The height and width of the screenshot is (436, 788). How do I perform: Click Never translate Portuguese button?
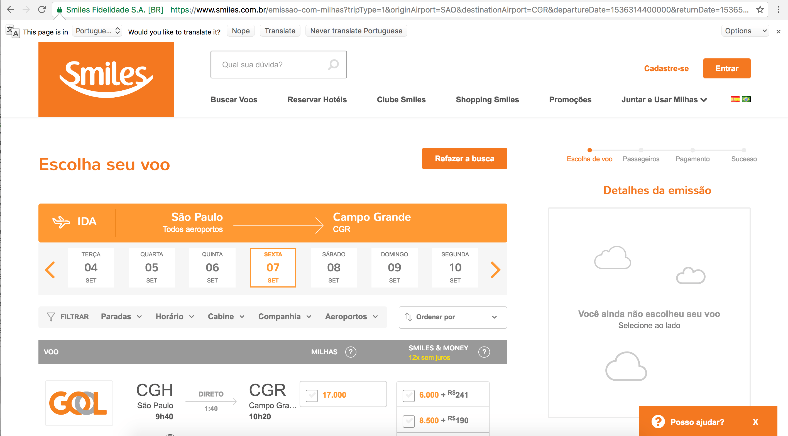(356, 31)
